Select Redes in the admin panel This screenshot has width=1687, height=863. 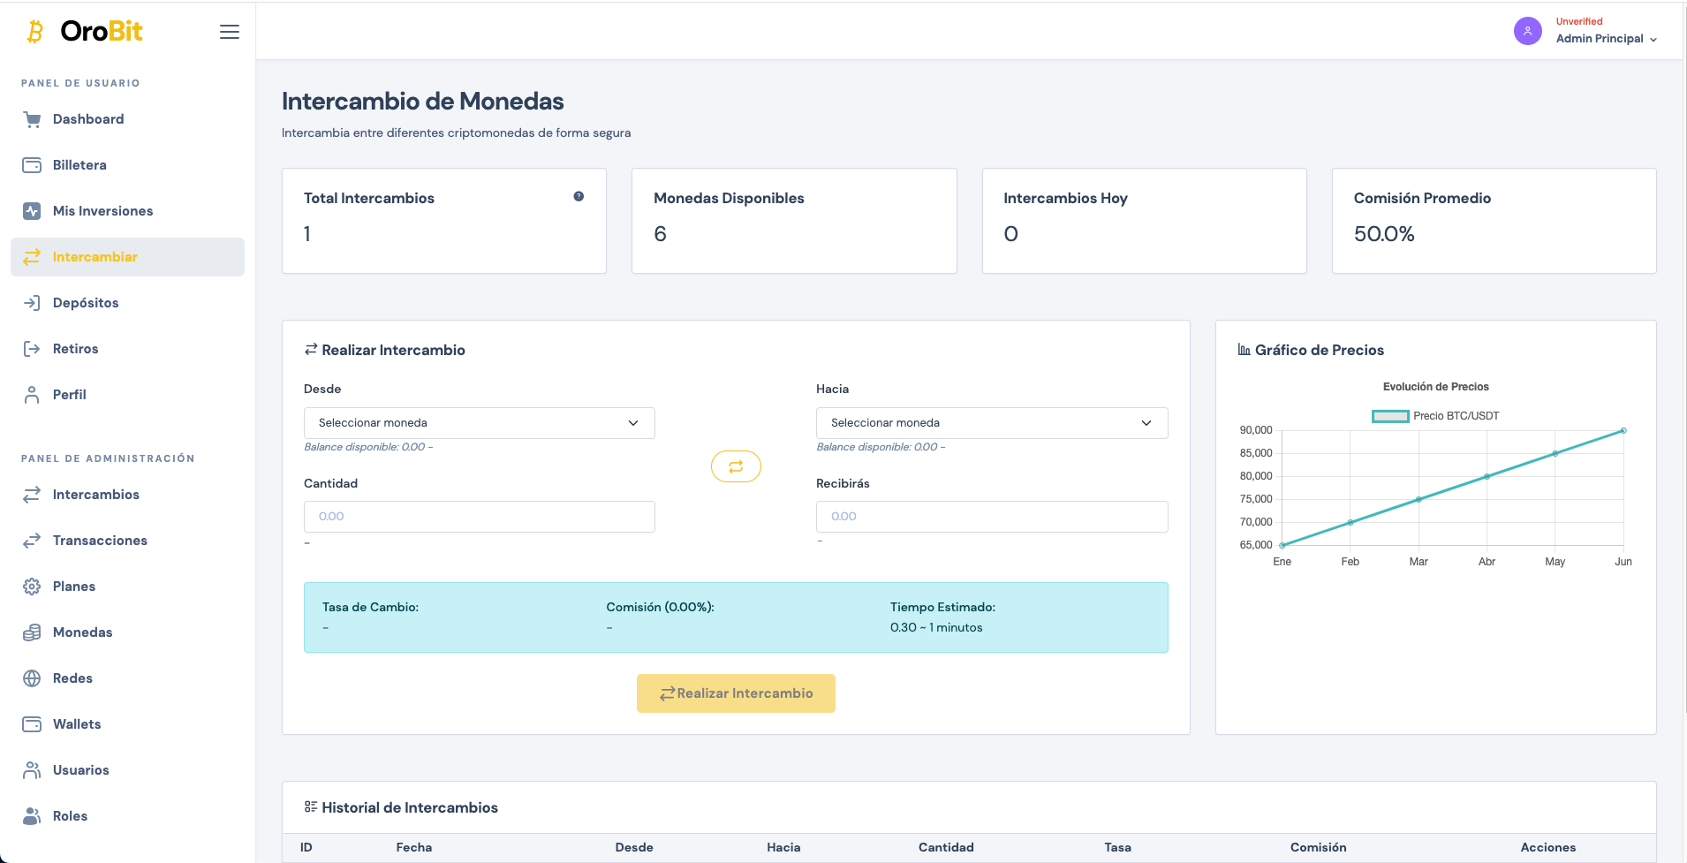pos(127,678)
